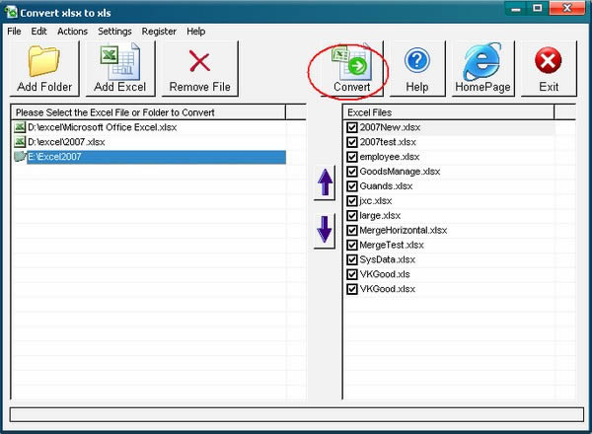Move item up with purple arrow
Image resolution: width=592 pixels, height=434 pixels.
coord(325,183)
